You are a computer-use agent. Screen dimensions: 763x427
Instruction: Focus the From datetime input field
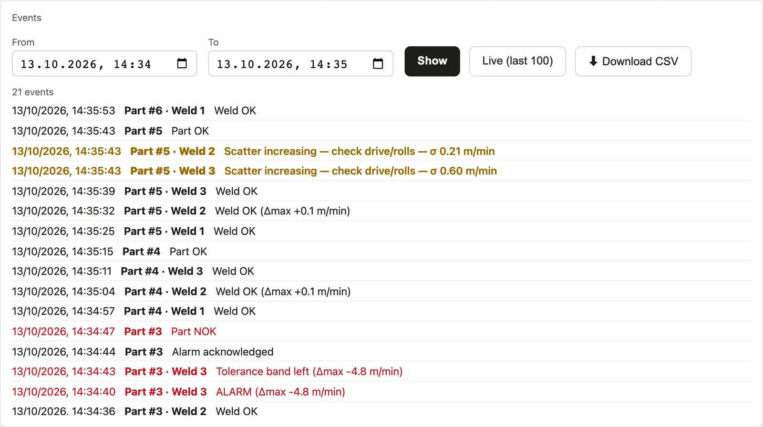click(104, 63)
